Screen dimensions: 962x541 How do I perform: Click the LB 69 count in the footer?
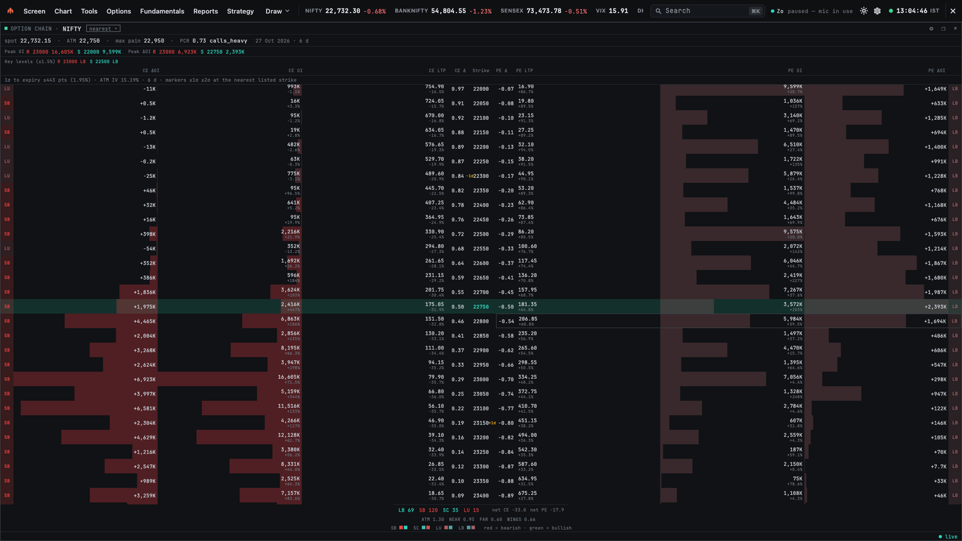click(406, 510)
